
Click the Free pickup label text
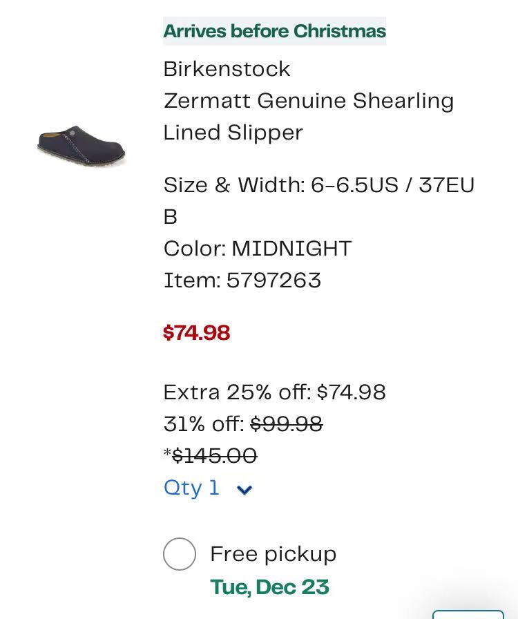[x=274, y=554]
